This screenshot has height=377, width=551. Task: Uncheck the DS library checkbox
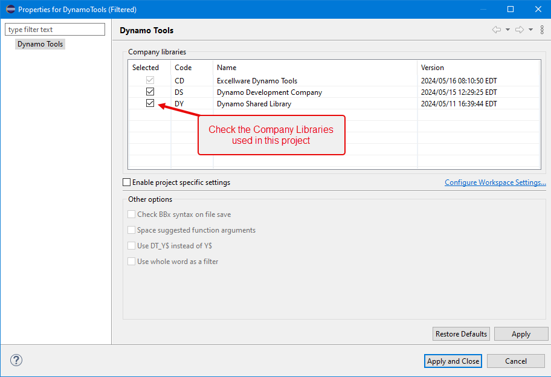tap(150, 92)
